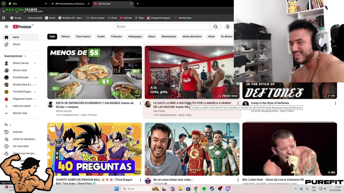Open Indie Arts Kenel subscription
This screenshot has width=344, height=193.
(20, 106)
